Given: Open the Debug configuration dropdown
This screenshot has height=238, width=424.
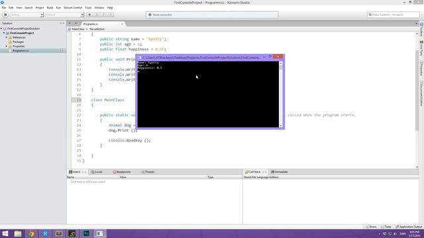Looking at the screenshot, I should click(27, 15).
